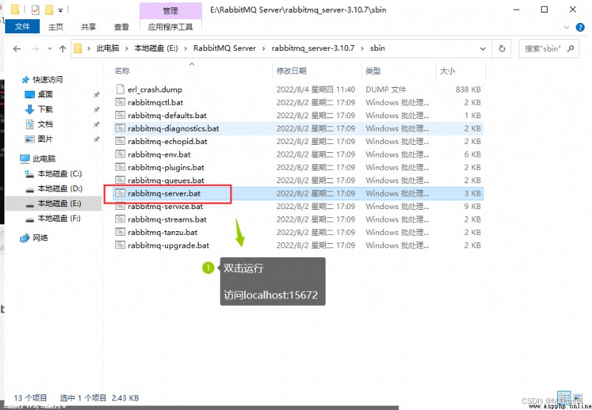592x410 pixels.
Task: Click 本地磁盘 (E:) in the breadcrumb
Action: (156, 48)
